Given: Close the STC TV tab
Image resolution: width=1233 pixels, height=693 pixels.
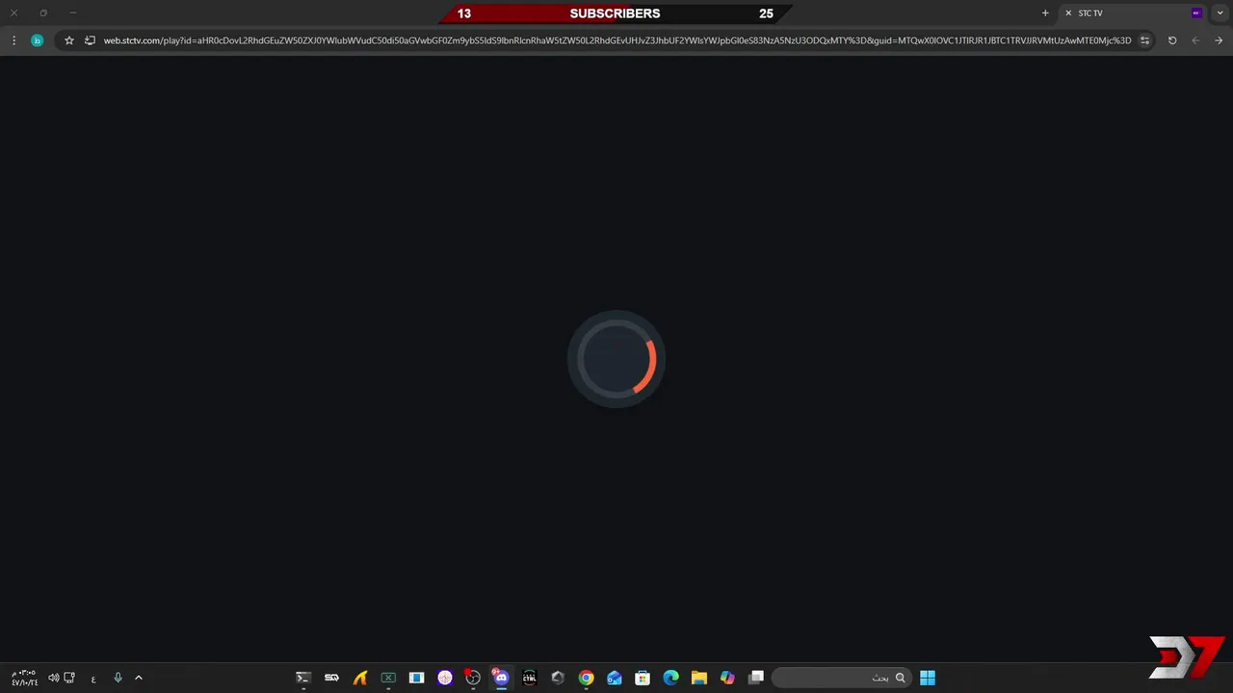Looking at the screenshot, I should (x=1068, y=13).
